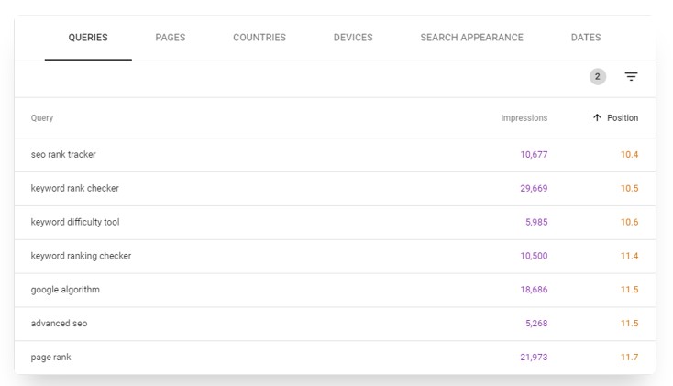Open the "keyword ranking checker" query
The image size is (673, 386).
(x=335, y=256)
